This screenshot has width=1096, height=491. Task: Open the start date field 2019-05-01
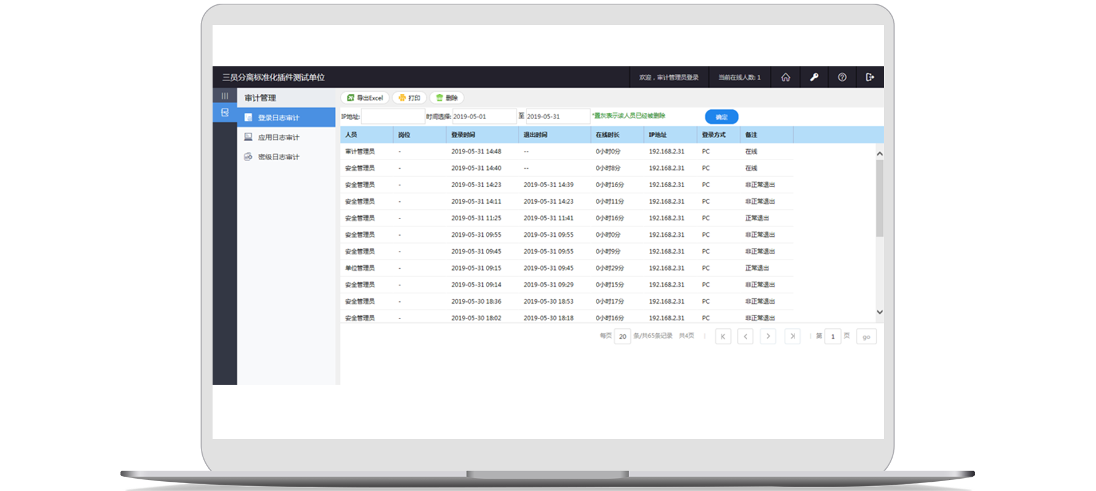click(483, 117)
